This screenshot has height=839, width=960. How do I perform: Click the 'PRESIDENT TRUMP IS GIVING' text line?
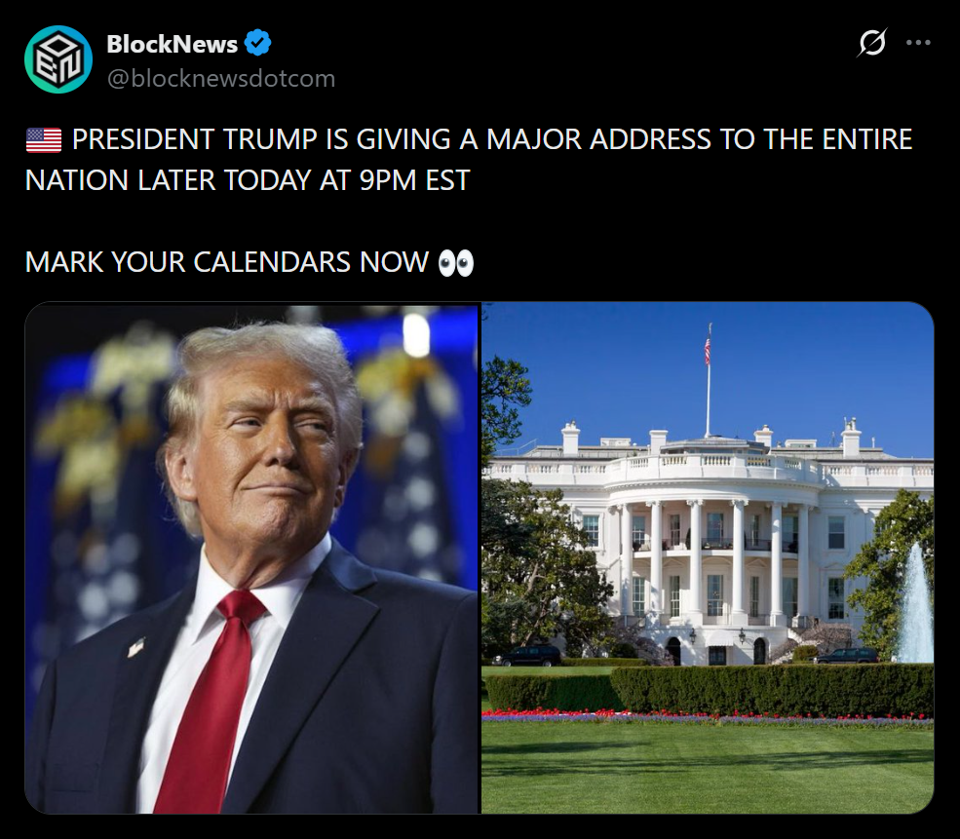coord(492,139)
